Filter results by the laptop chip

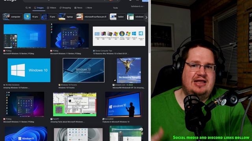click(x=67, y=17)
